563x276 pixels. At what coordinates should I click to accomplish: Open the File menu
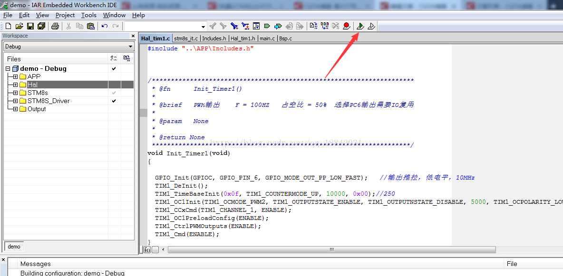click(x=8, y=15)
